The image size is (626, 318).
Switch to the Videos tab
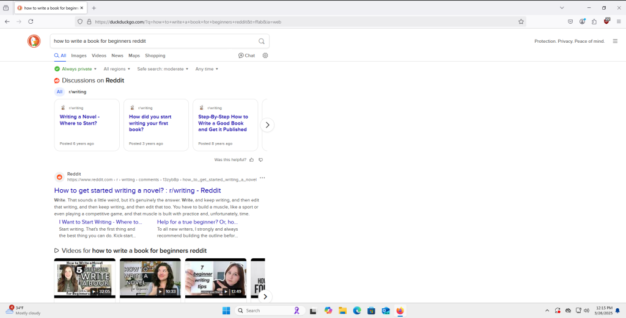(99, 56)
